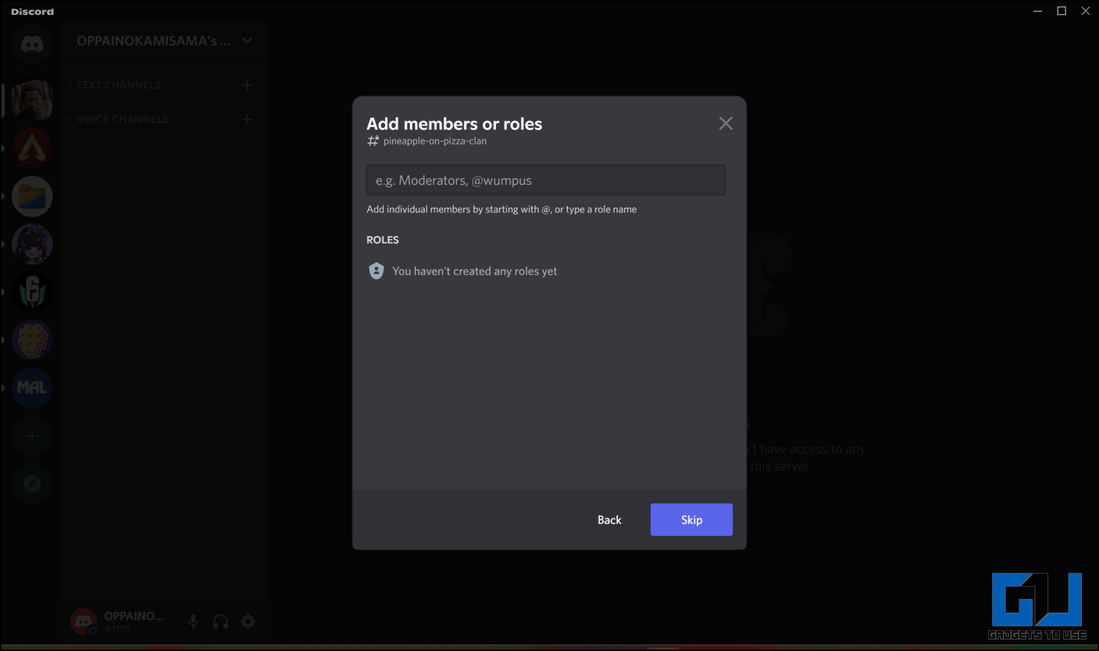This screenshot has width=1099, height=651.
Task: Click Add a Server plus icon
Action: click(x=32, y=436)
